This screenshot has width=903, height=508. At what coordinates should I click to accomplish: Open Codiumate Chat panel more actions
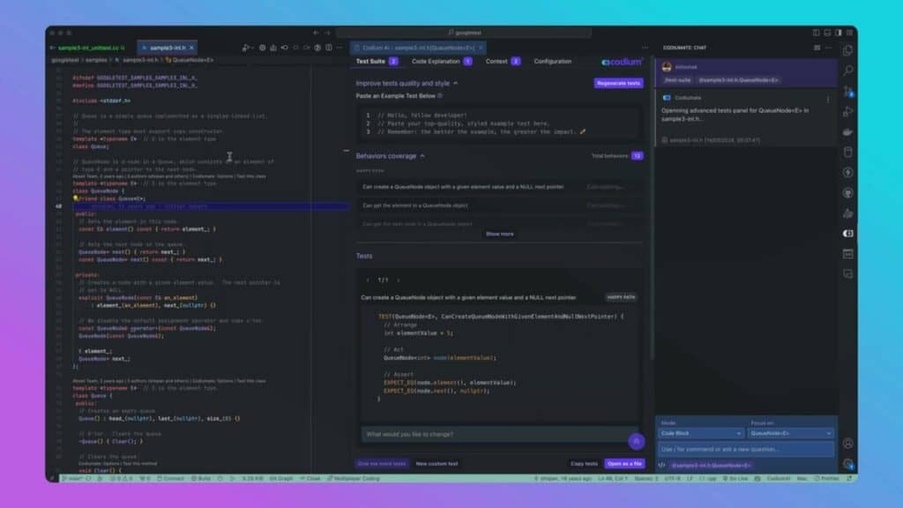[x=828, y=48]
